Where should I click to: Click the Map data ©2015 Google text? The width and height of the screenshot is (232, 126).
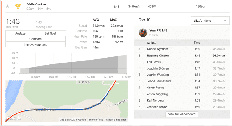click(73, 120)
